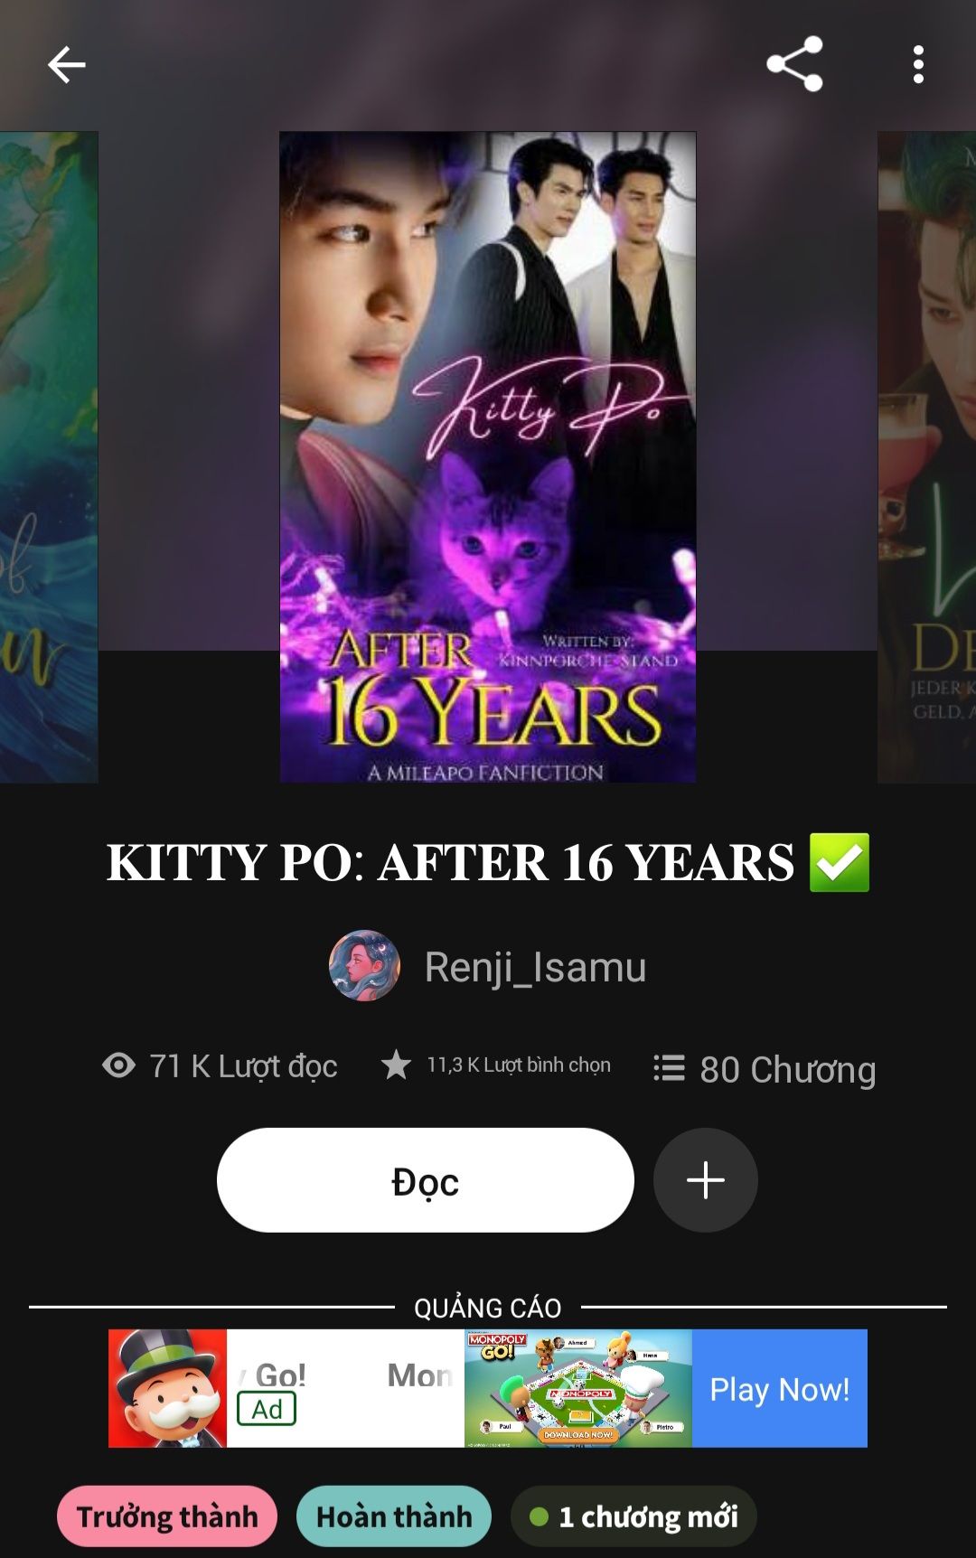Tap the back arrow icon
The image size is (976, 1558).
[66, 65]
